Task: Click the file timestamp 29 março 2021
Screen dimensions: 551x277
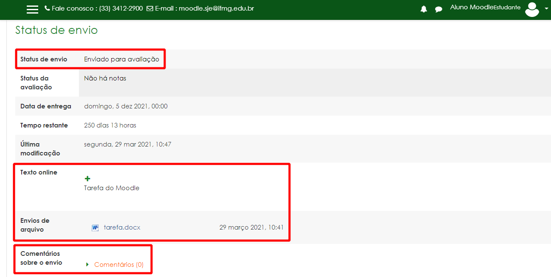Action: click(251, 227)
